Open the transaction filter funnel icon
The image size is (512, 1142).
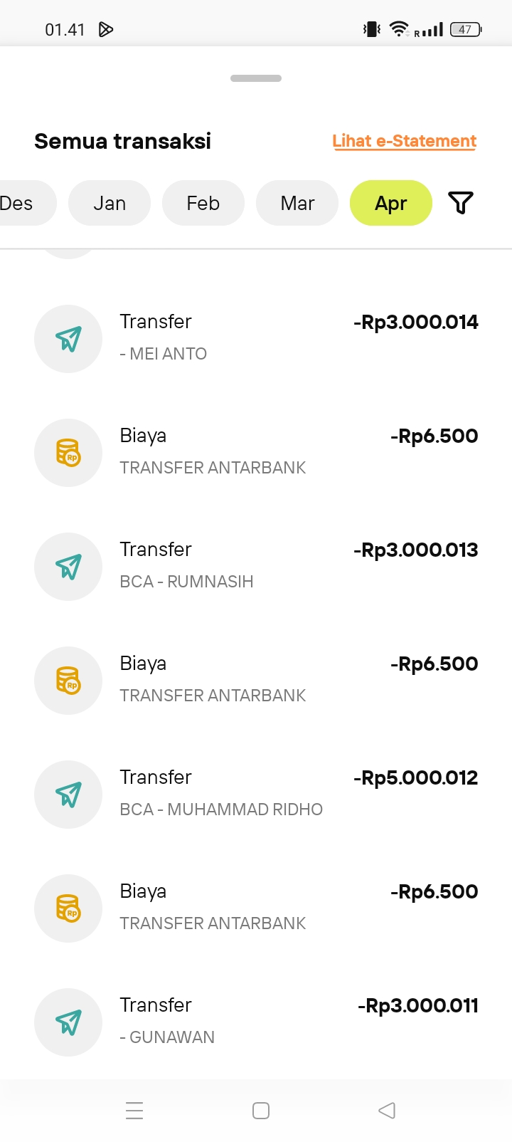click(x=461, y=203)
